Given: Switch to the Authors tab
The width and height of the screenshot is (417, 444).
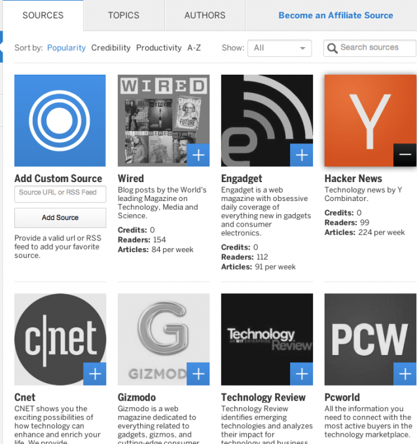Looking at the screenshot, I should coord(205,15).
